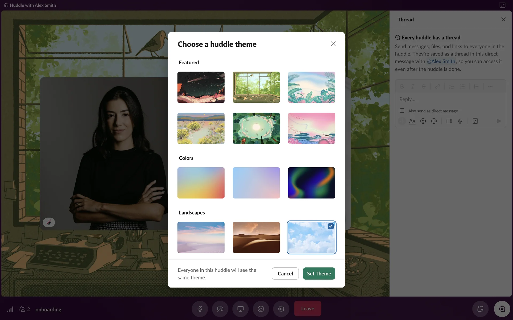
Task: Click the mention @ icon in the reply composer
Action: coord(434,121)
